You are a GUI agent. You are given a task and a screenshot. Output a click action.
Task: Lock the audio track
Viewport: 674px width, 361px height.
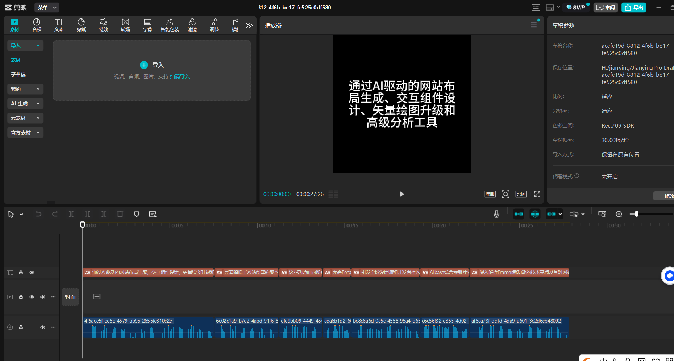click(21, 327)
